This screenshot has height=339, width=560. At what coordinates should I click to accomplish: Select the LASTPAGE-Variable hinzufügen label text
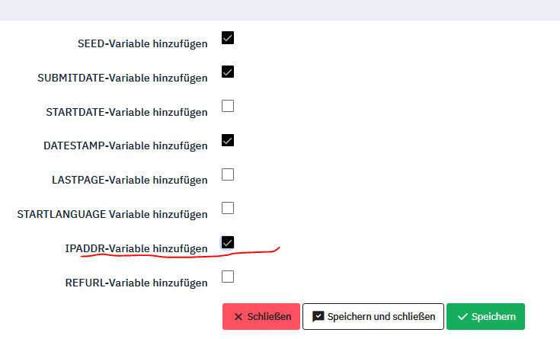click(x=130, y=181)
